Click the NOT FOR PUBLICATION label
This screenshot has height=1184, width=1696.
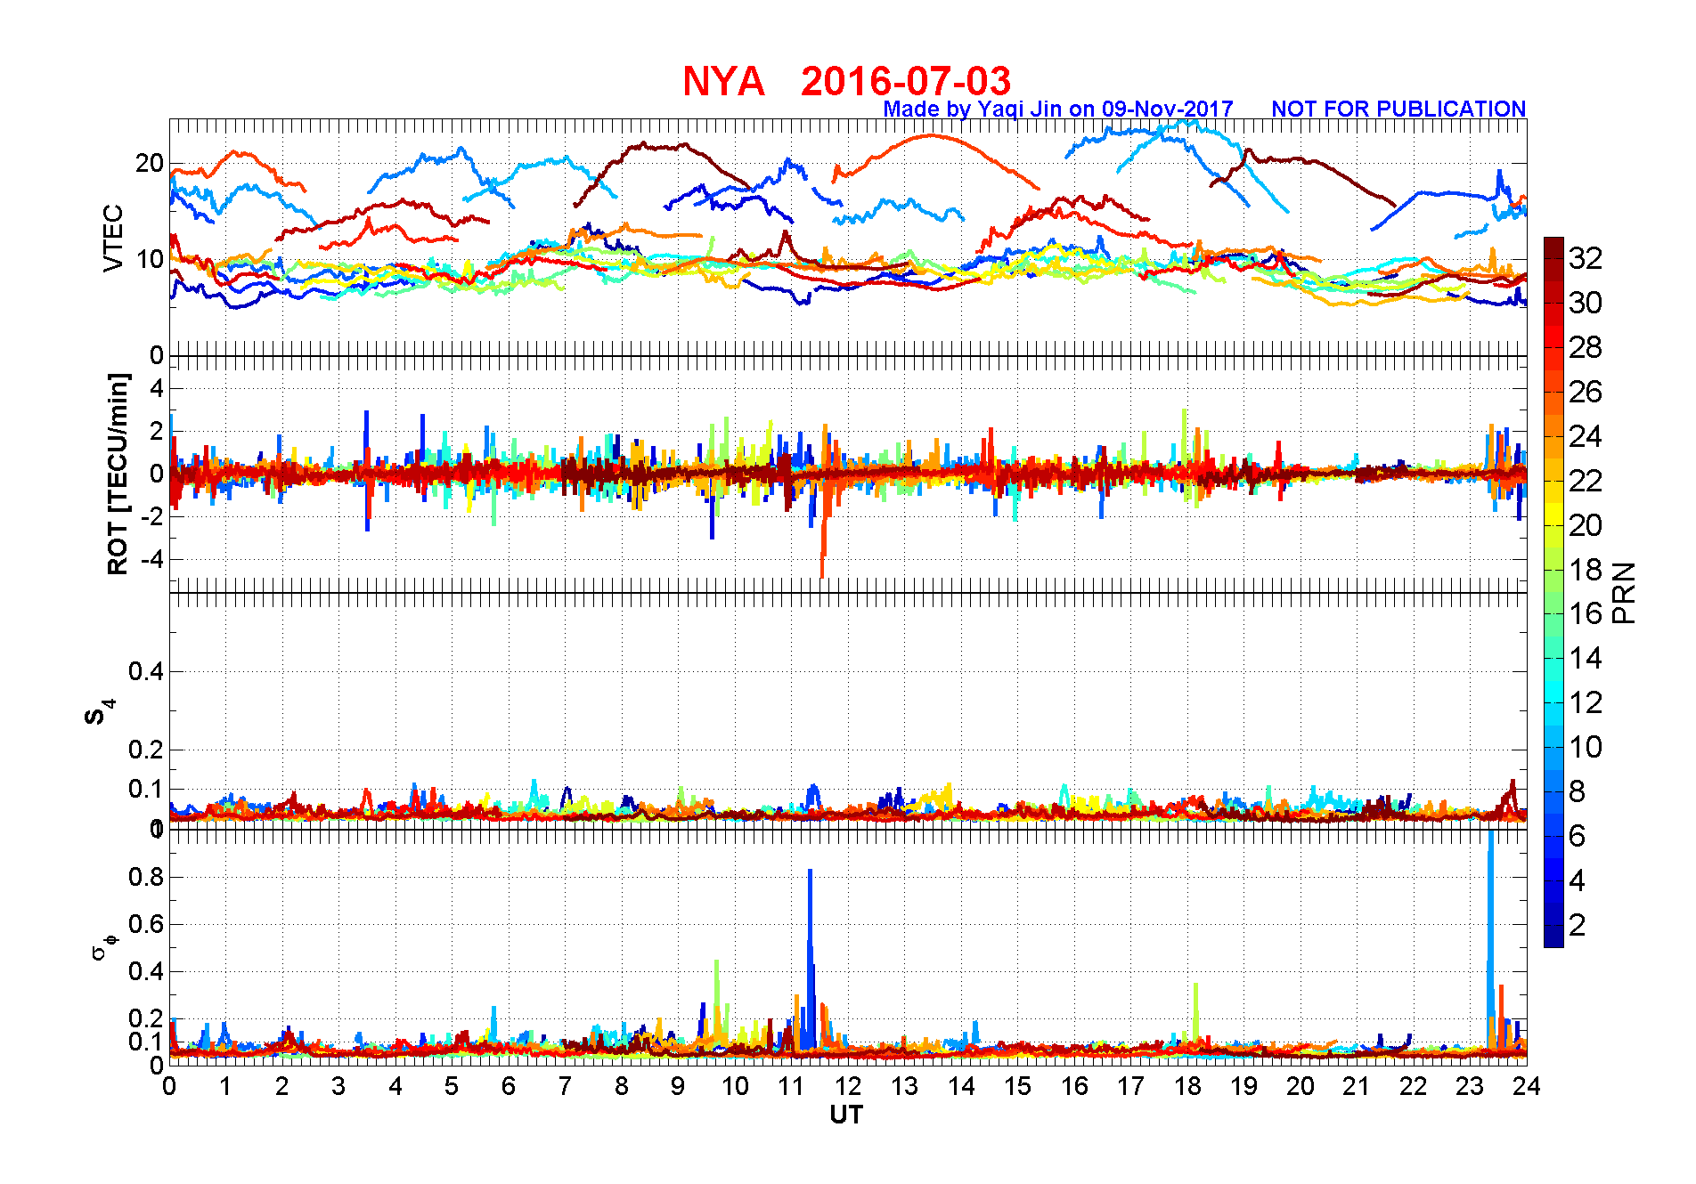coord(1398,109)
